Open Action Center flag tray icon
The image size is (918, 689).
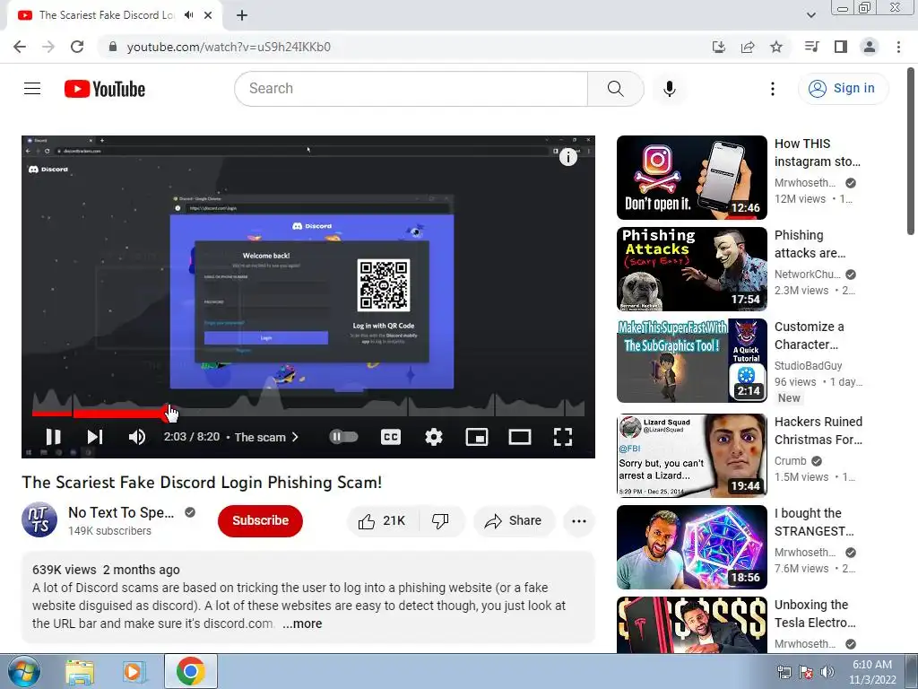pyautogui.click(x=806, y=672)
